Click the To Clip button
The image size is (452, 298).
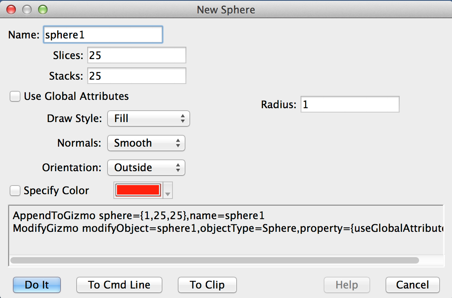pyautogui.click(x=207, y=285)
